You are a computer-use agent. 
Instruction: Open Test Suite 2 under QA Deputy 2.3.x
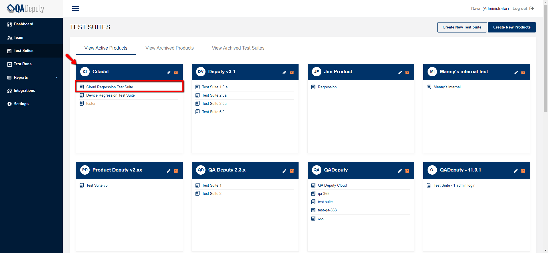(211, 194)
